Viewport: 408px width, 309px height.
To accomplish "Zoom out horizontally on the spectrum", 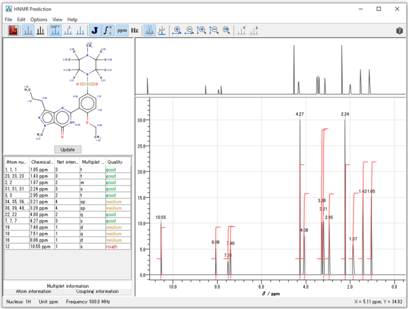I will [x=189, y=31].
